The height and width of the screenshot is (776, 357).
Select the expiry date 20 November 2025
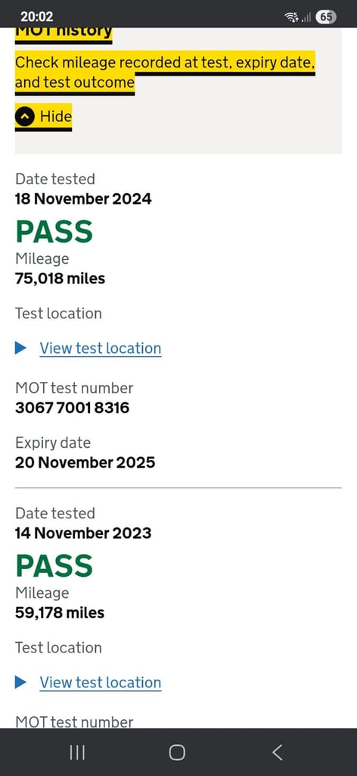[85, 462]
